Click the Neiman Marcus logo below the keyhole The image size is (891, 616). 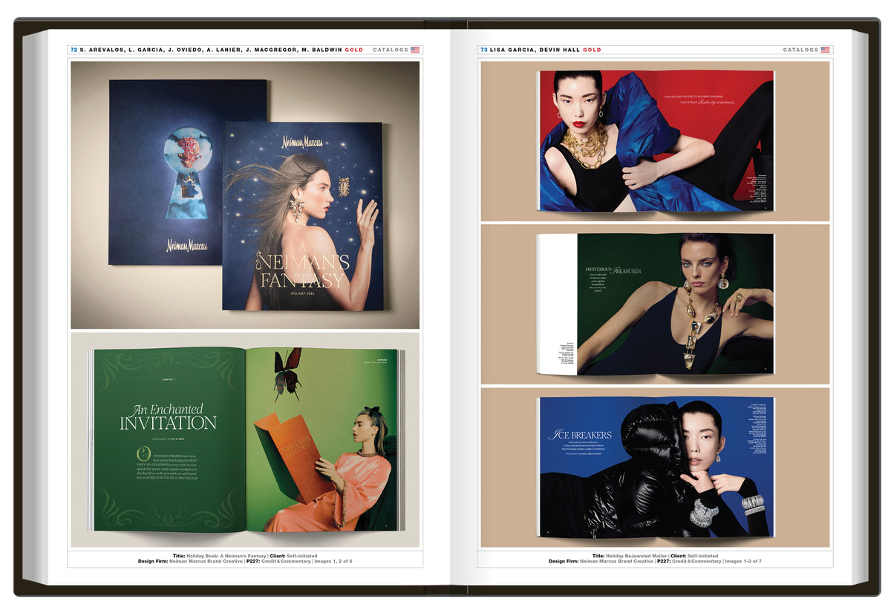click(x=186, y=245)
